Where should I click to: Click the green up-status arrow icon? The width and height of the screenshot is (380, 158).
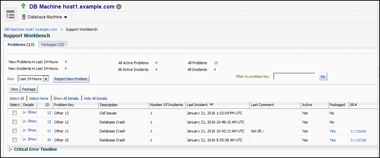[x=23, y=6]
